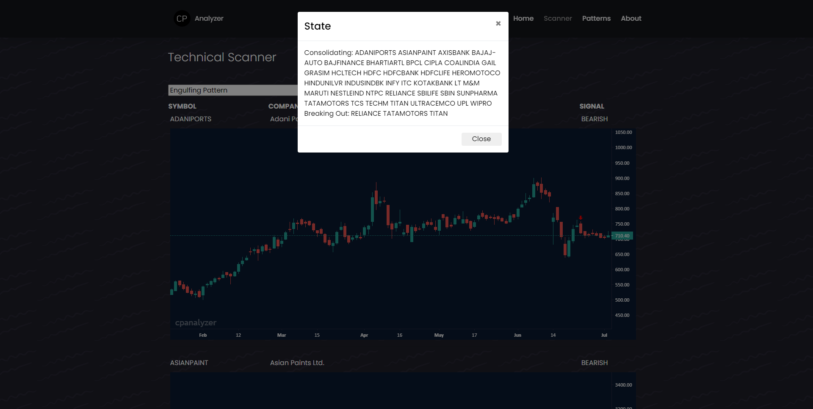Click BEARISH signal for ADANIPORTS
The image size is (813, 409).
click(595, 119)
